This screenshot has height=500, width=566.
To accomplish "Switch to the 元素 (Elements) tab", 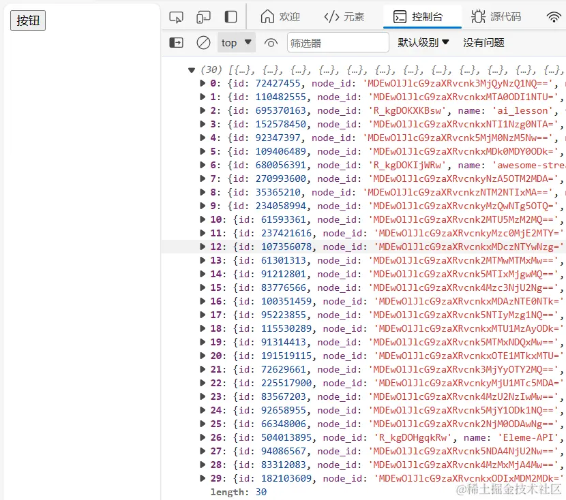I will coord(344,17).
